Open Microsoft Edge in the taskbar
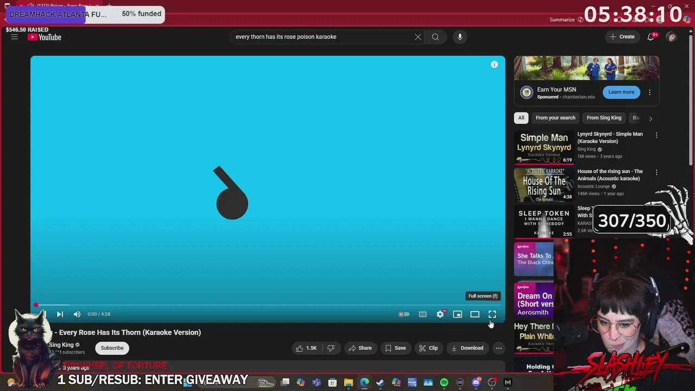 tap(364, 382)
